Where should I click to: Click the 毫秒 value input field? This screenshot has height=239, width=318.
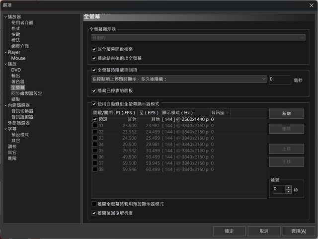pyautogui.click(x=279, y=79)
